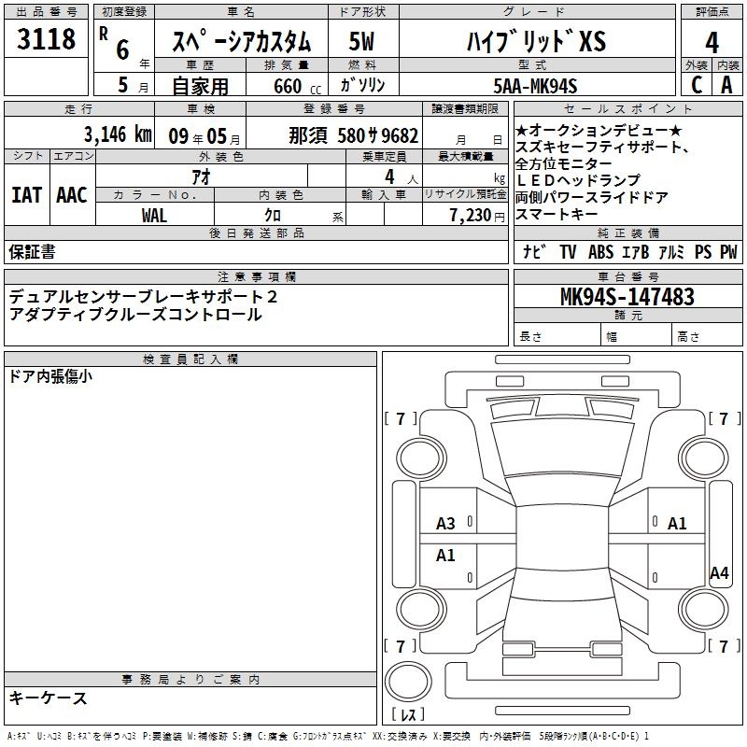
Task: Click registration number 那須 580 サ 9682
Action: coord(354,135)
